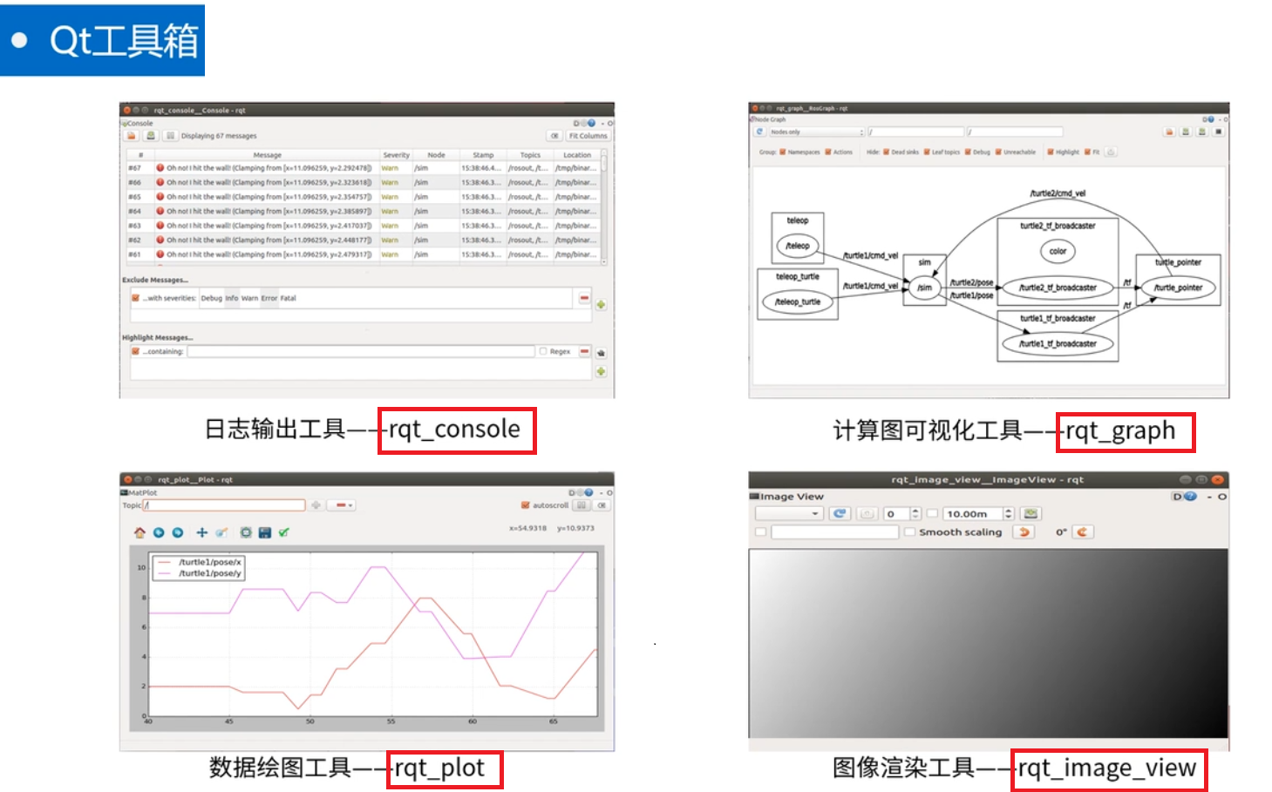Click matplotlib back arrow icon
The width and height of the screenshot is (1272, 792).
point(159,532)
